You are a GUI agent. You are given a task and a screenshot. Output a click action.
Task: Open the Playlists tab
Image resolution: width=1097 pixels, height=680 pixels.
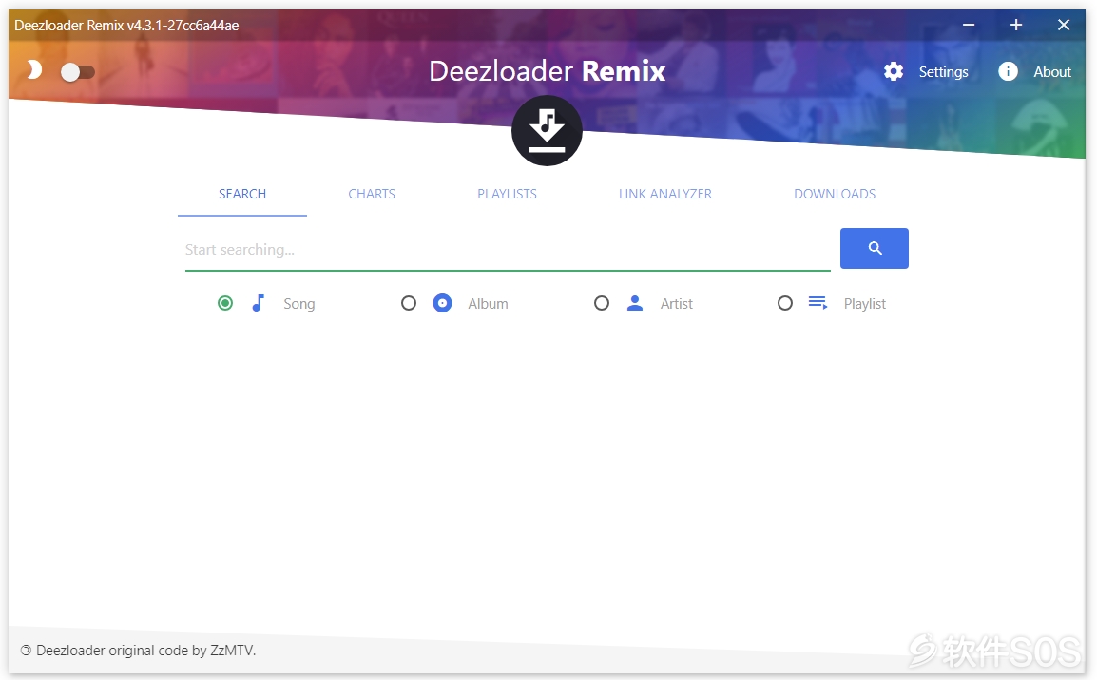click(508, 194)
